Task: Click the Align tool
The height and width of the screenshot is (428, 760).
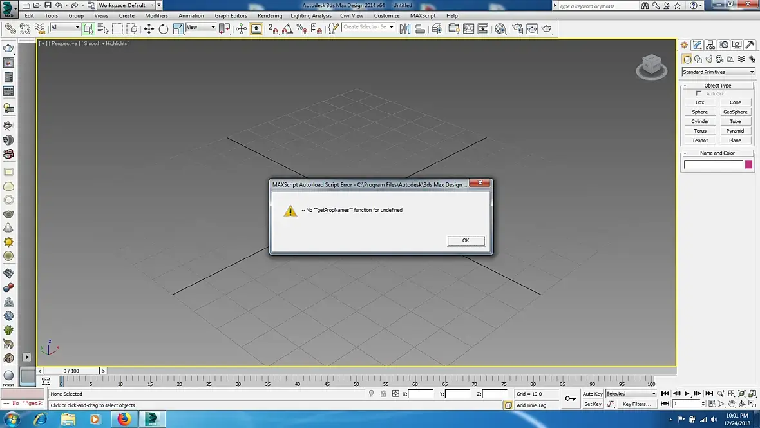Action: tap(420, 29)
